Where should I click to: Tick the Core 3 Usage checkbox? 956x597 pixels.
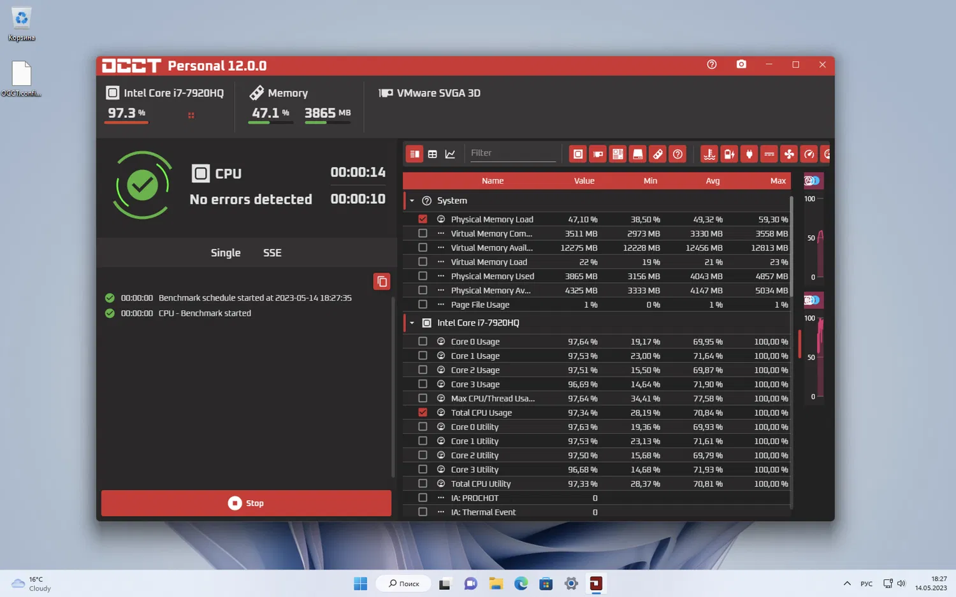[x=423, y=384]
